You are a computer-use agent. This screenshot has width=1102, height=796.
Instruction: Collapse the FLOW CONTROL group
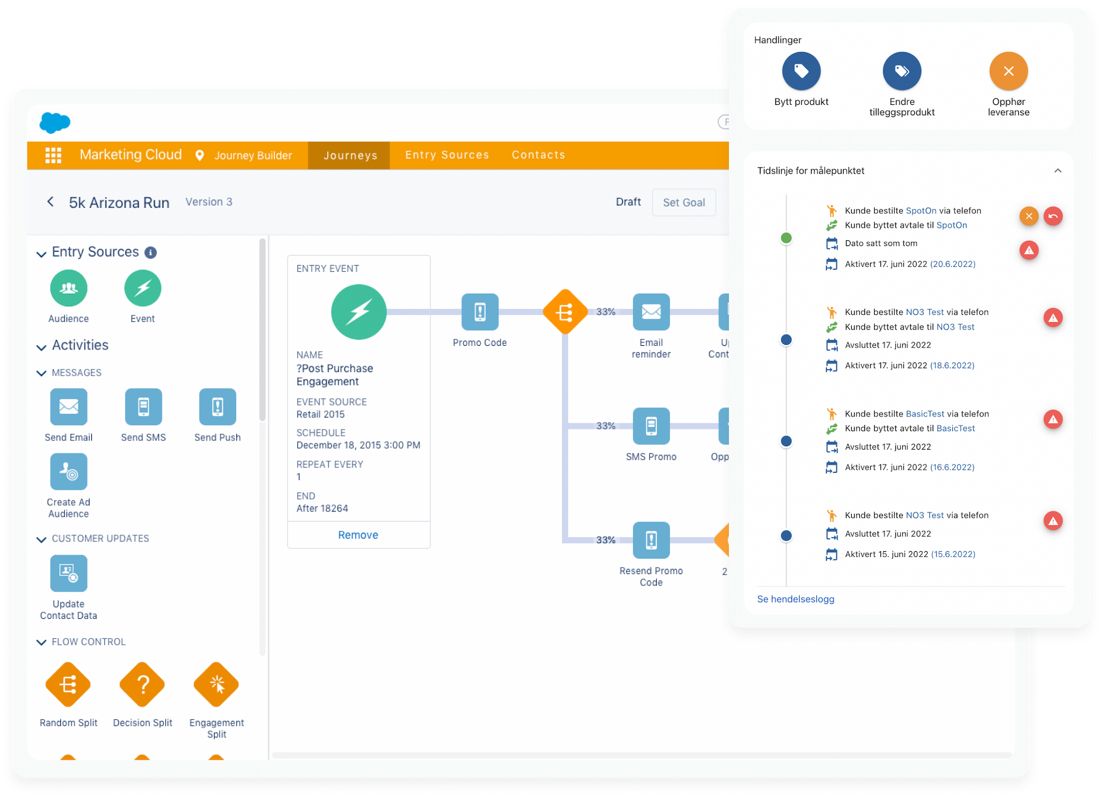pyautogui.click(x=41, y=643)
